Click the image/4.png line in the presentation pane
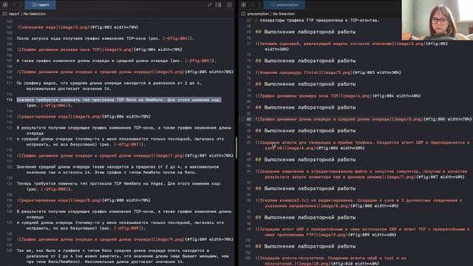Screen dimensions: 473x266 [338, 96]
